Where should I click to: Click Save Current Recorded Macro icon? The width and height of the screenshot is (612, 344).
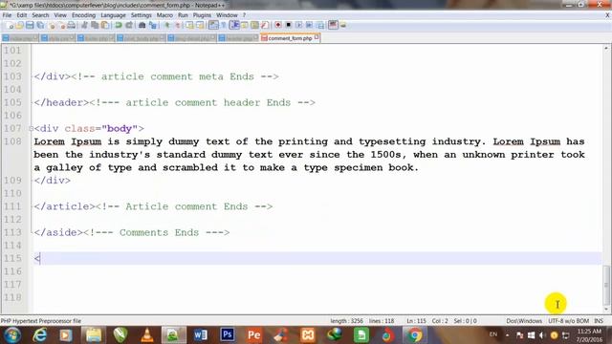point(320,25)
